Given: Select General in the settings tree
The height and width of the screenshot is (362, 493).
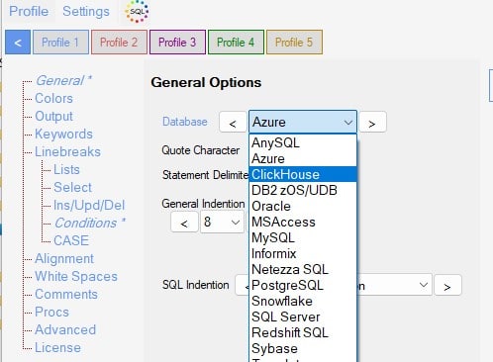Looking at the screenshot, I should (x=63, y=81).
